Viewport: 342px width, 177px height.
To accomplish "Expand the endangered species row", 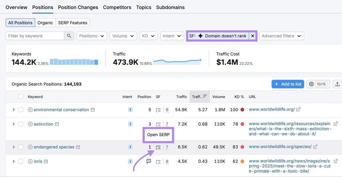I will pyautogui.click(x=13, y=147).
